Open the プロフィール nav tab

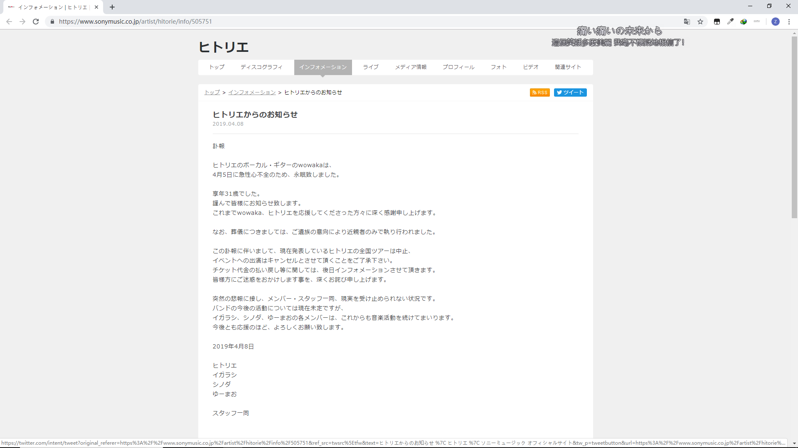458,67
